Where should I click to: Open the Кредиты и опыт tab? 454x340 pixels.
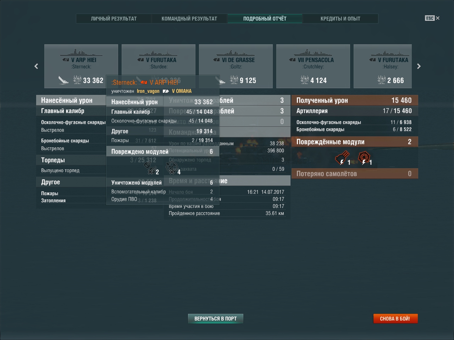tap(340, 18)
